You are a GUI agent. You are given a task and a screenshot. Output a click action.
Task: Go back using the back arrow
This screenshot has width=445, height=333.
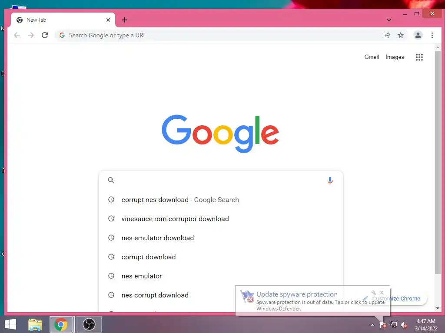17,35
